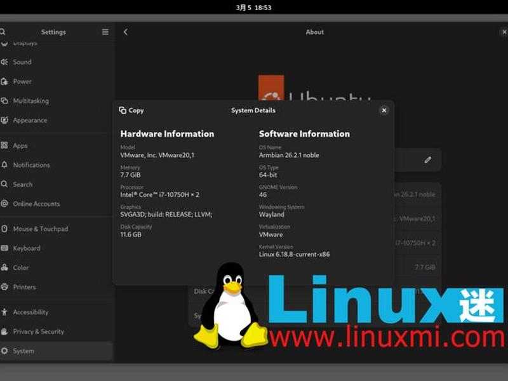Click the GNOME Version value '46'
Screen dimensions: 508x381
[x=263, y=195]
